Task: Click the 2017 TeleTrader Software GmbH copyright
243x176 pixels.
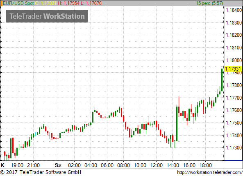Action: click(41, 172)
